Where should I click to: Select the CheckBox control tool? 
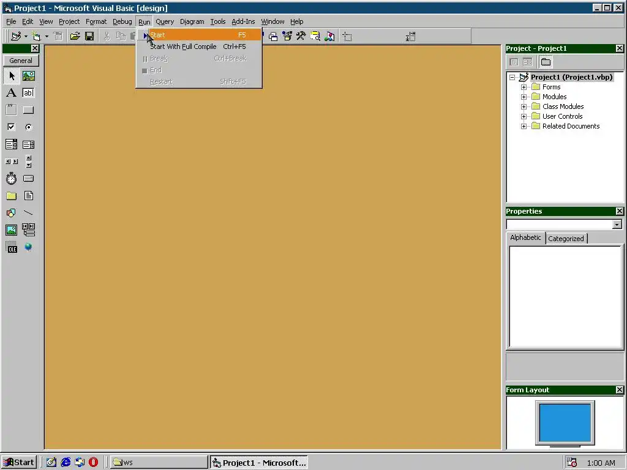11,127
